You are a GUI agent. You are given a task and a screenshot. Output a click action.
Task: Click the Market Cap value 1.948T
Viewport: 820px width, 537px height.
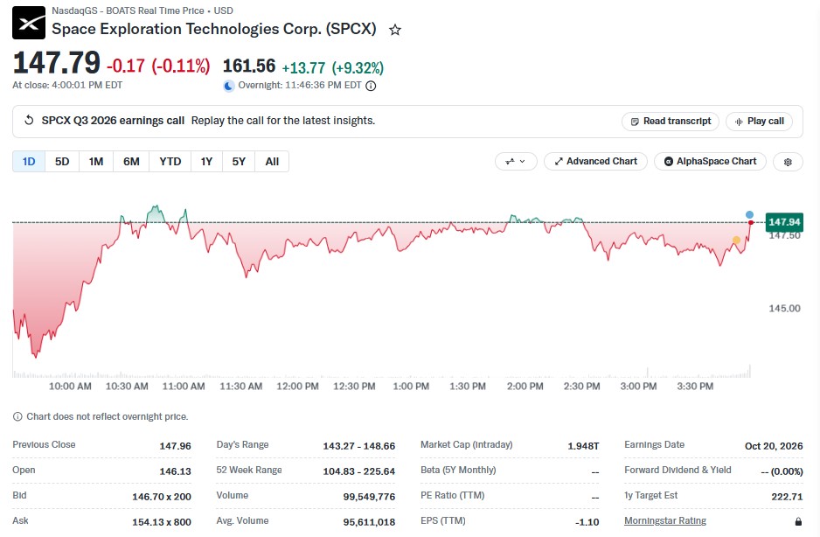pyautogui.click(x=583, y=446)
